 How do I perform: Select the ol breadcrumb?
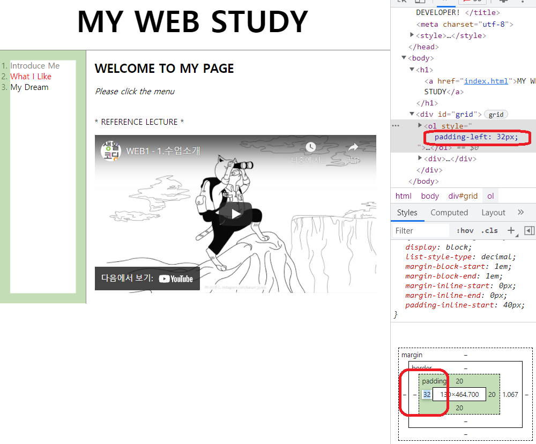490,196
